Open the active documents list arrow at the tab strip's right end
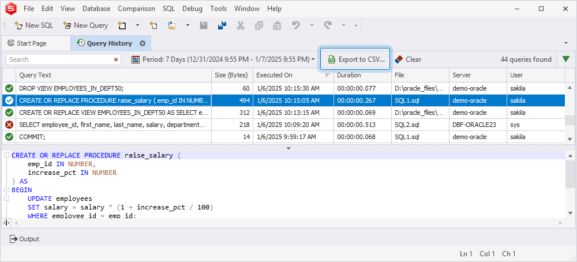Image resolution: width=577 pixels, height=262 pixels. click(x=566, y=43)
